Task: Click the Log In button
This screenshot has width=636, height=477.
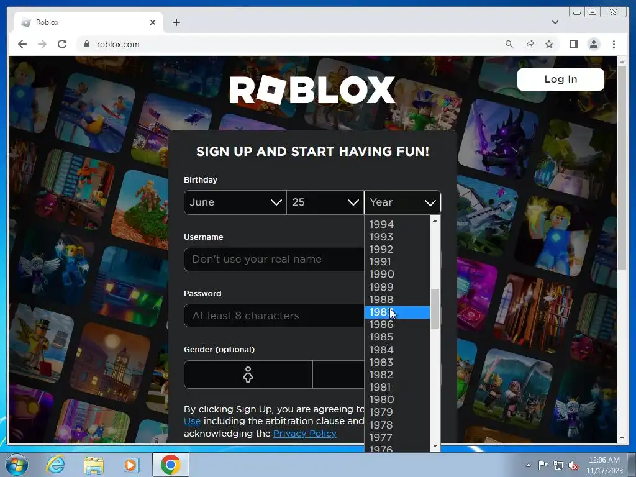Action: click(x=561, y=79)
